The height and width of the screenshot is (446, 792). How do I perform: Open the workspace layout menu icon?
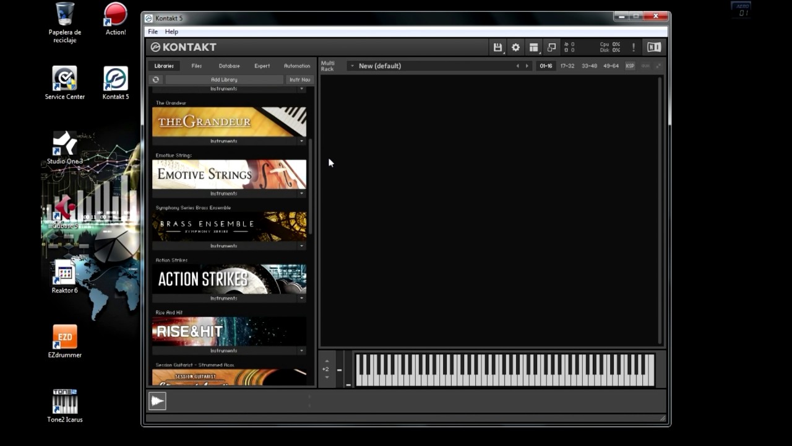(x=533, y=47)
